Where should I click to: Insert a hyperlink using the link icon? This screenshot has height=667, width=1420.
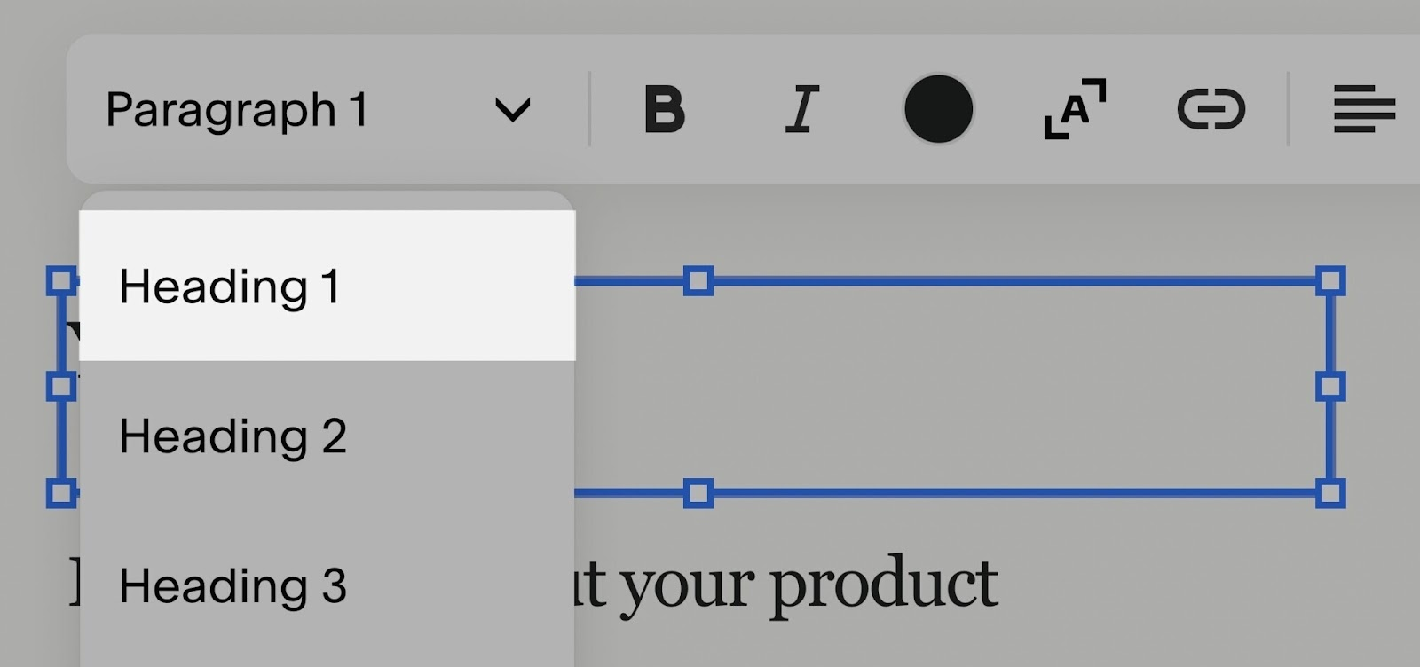[x=1211, y=110]
